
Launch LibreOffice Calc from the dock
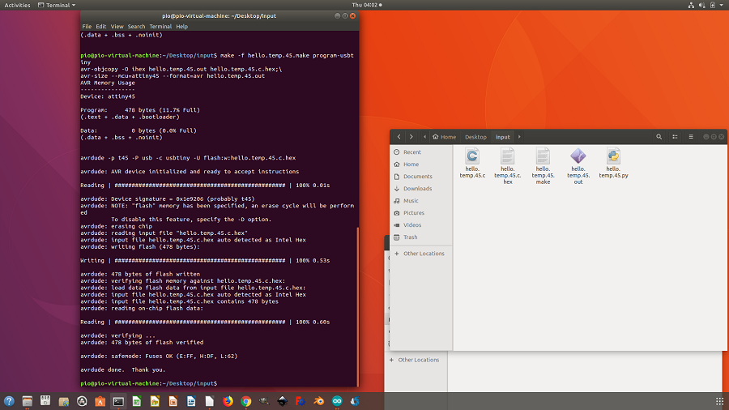tap(137, 401)
